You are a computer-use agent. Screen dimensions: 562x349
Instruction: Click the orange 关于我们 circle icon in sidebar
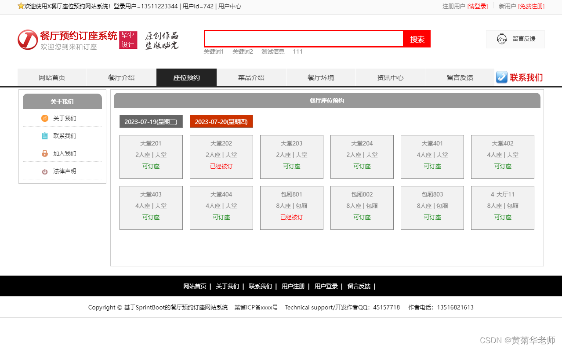coord(44,118)
